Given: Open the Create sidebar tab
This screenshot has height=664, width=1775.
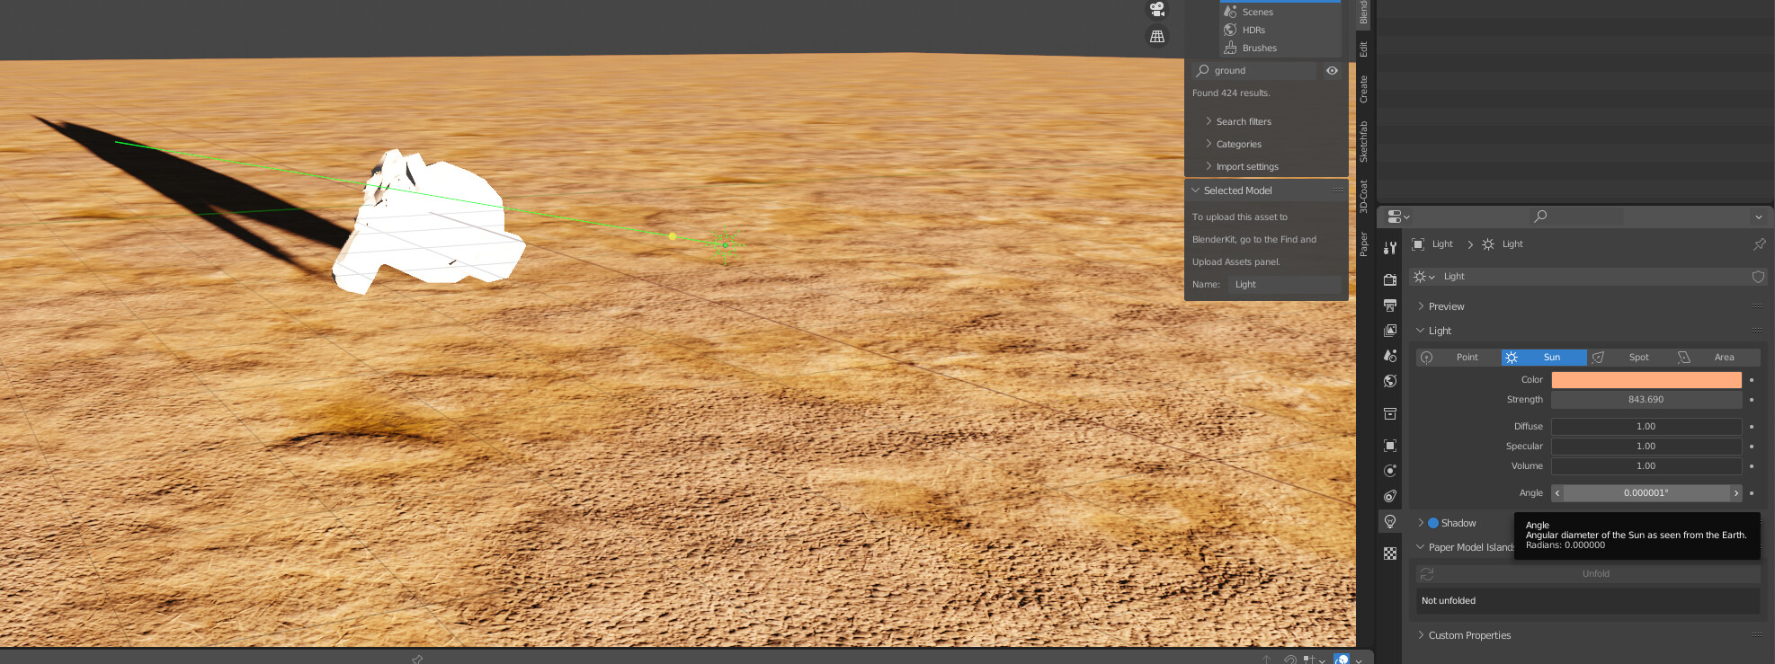Looking at the screenshot, I should pos(1363,89).
